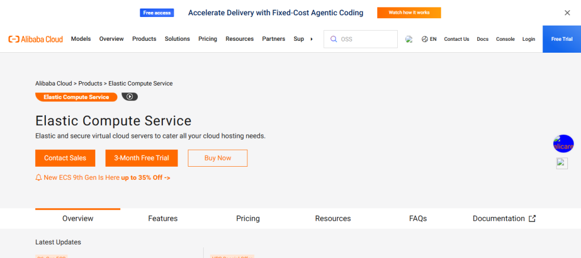Expand more nav items with arrow
Image resolution: width=581 pixels, height=258 pixels.
pyautogui.click(x=311, y=39)
